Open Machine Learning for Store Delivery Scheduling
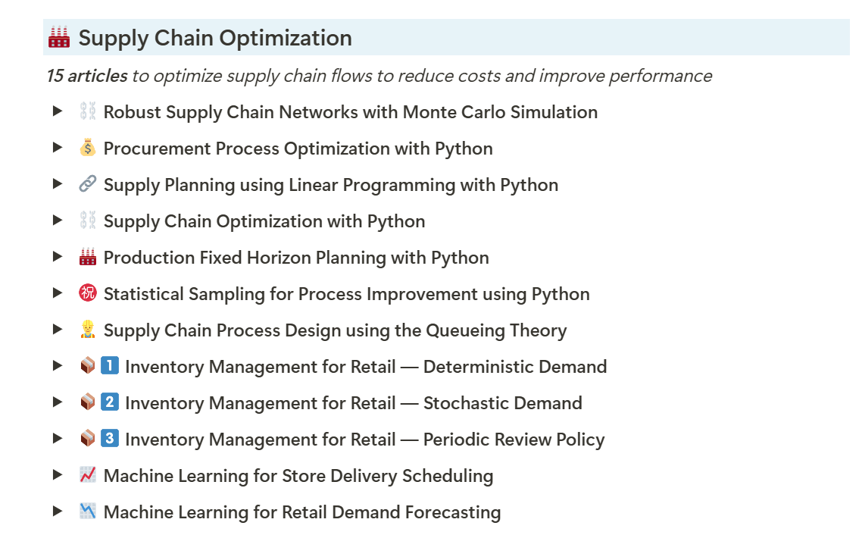The height and width of the screenshot is (535, 862). 298,476
